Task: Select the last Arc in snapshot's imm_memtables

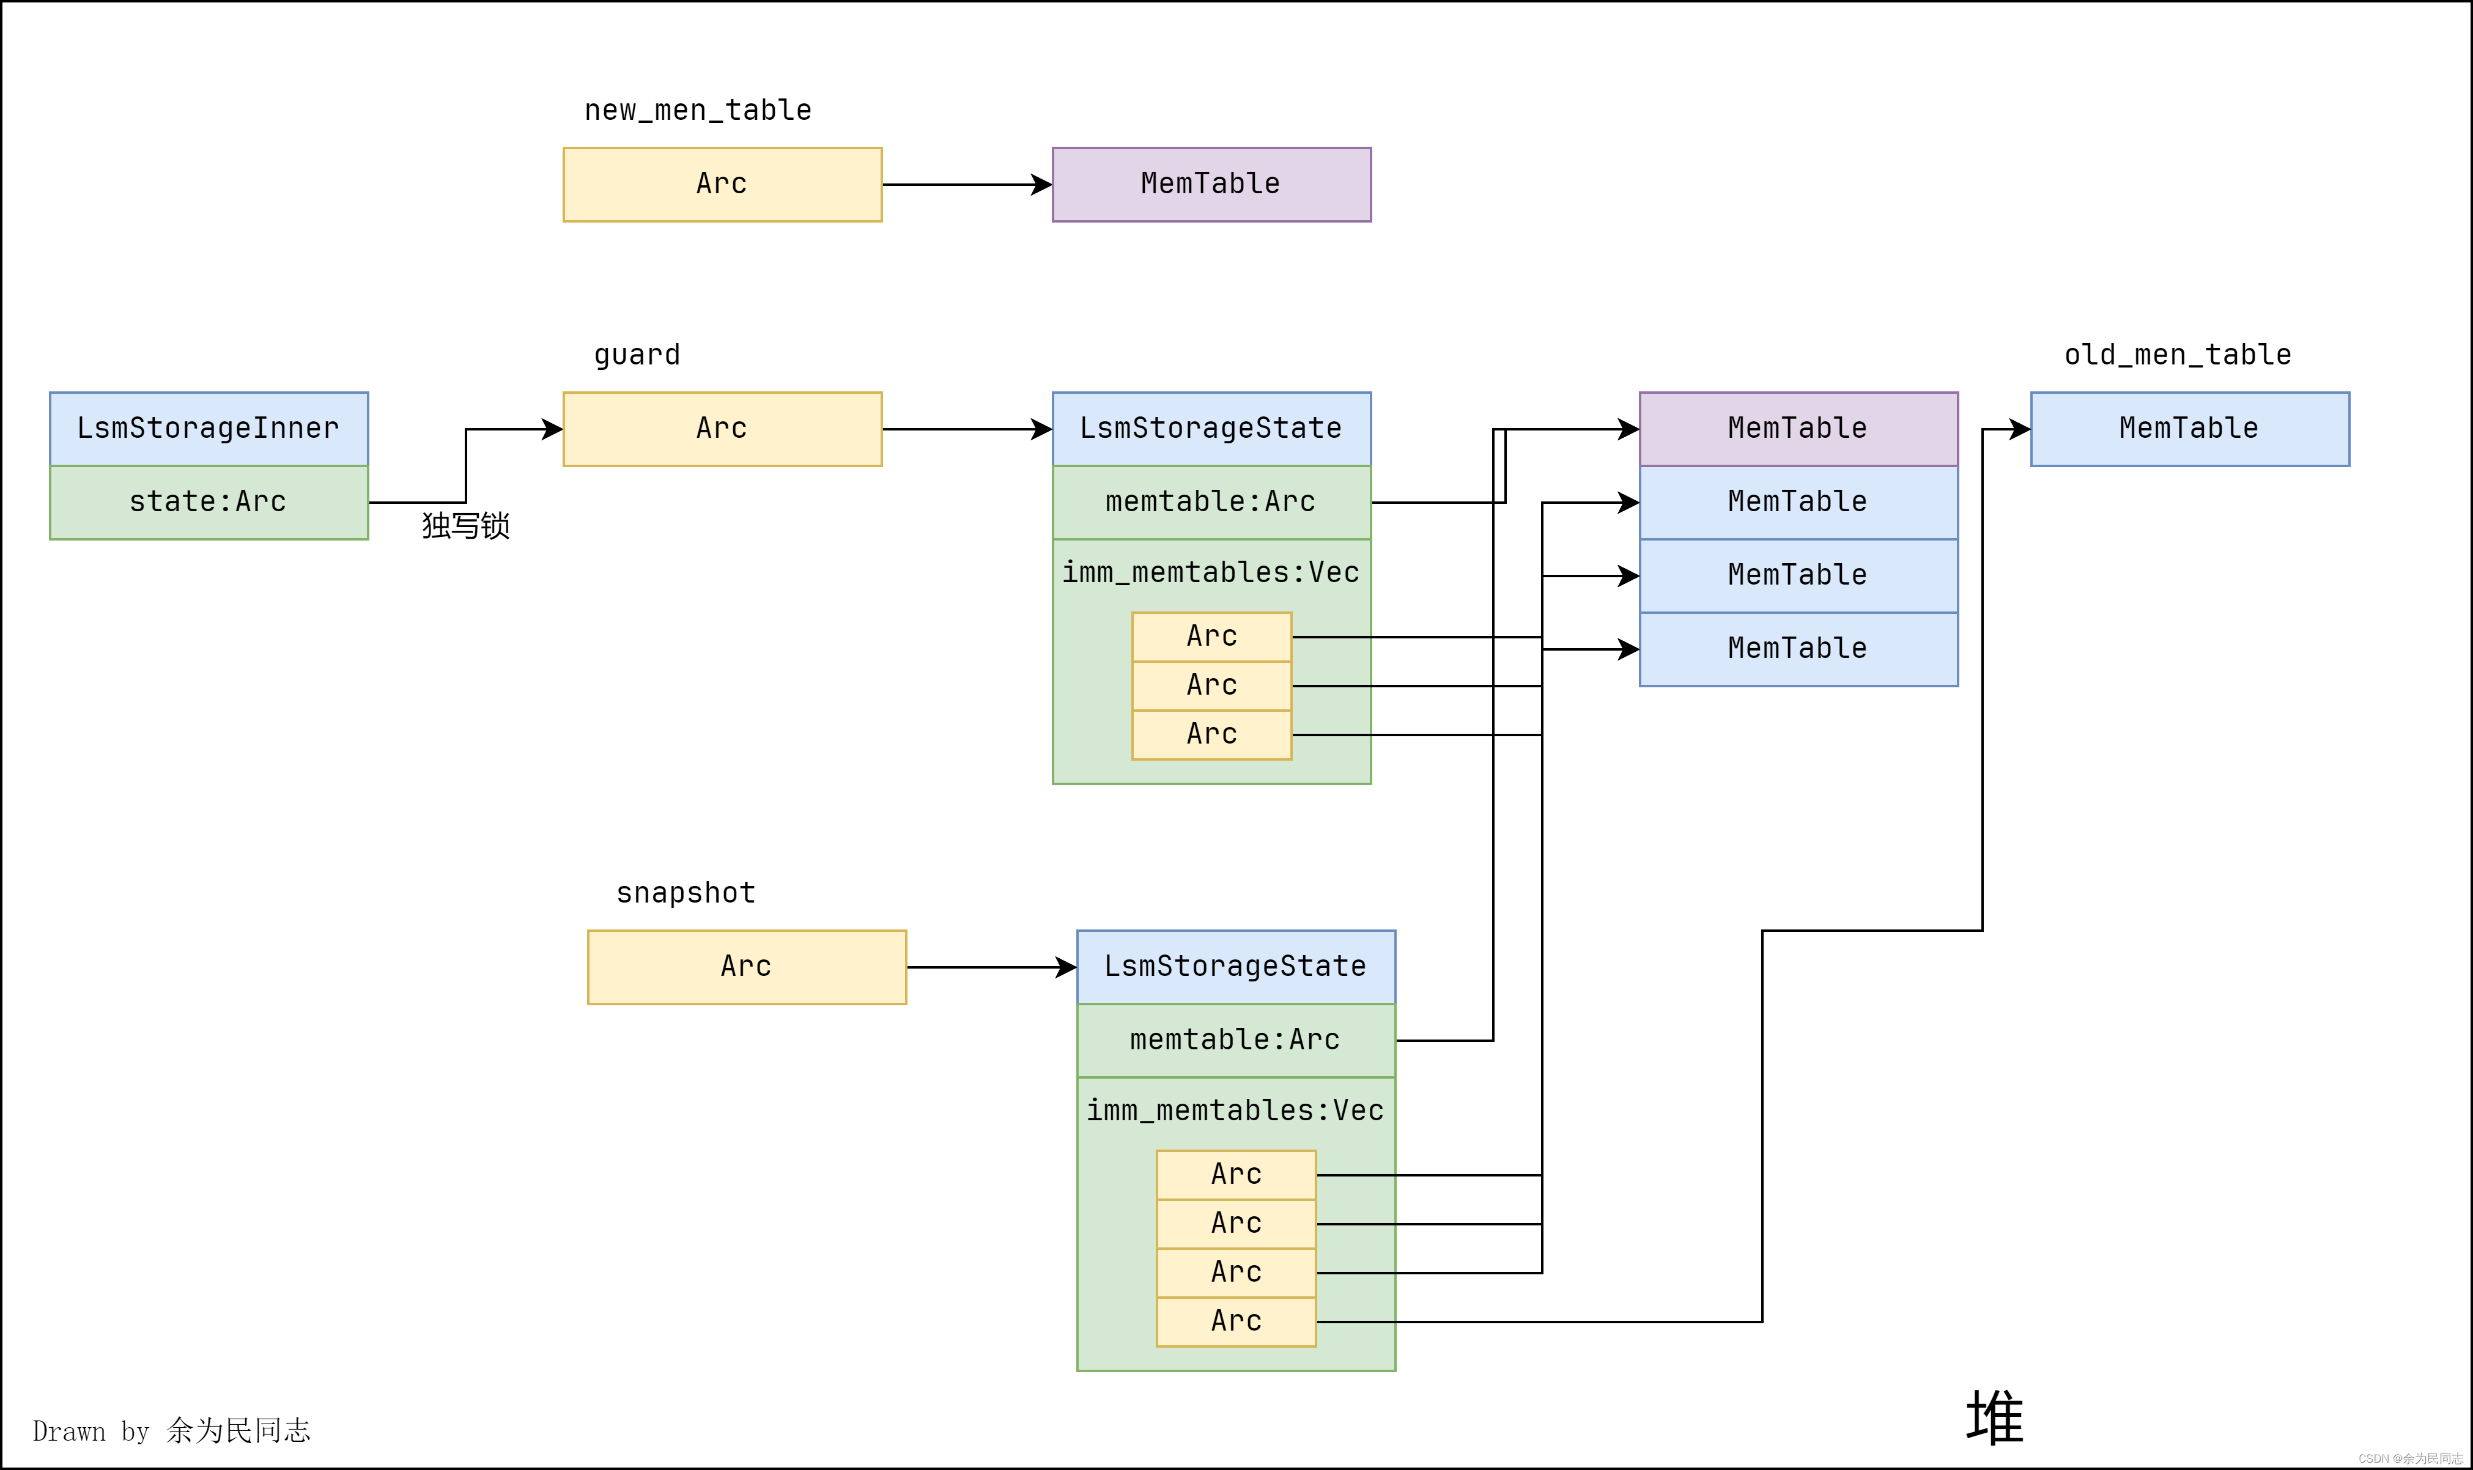Action: 1235,1321
